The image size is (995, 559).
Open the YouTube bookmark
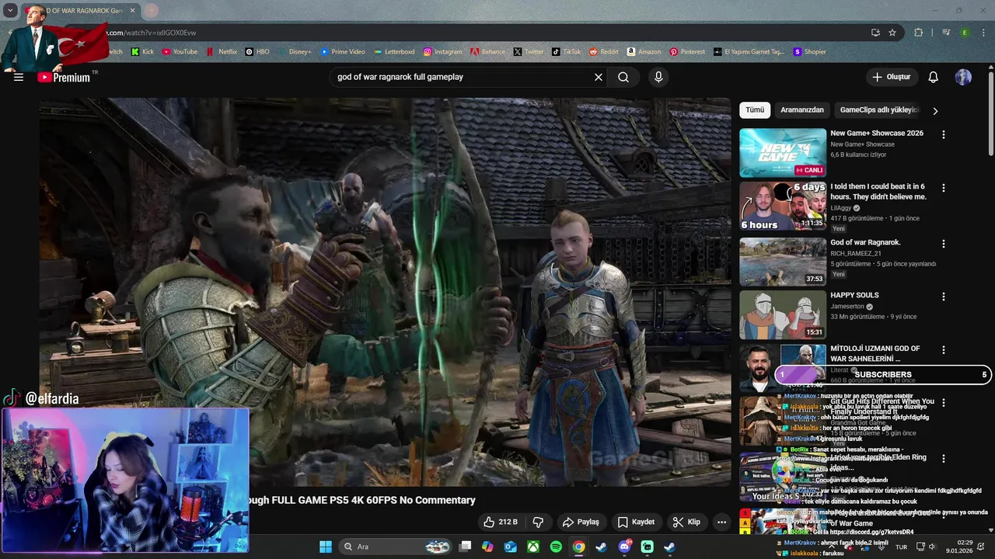tap(180, 52)
